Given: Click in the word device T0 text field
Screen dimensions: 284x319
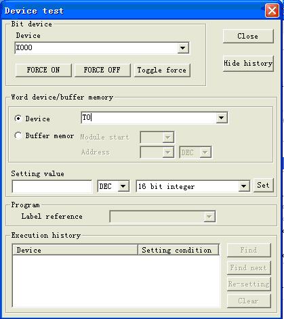Looking at the screenshot, I should 148,118.
